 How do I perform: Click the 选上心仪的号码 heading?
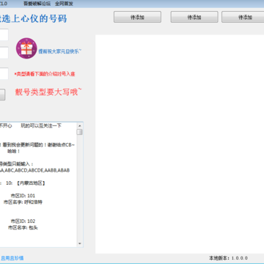tap(34, 18)
